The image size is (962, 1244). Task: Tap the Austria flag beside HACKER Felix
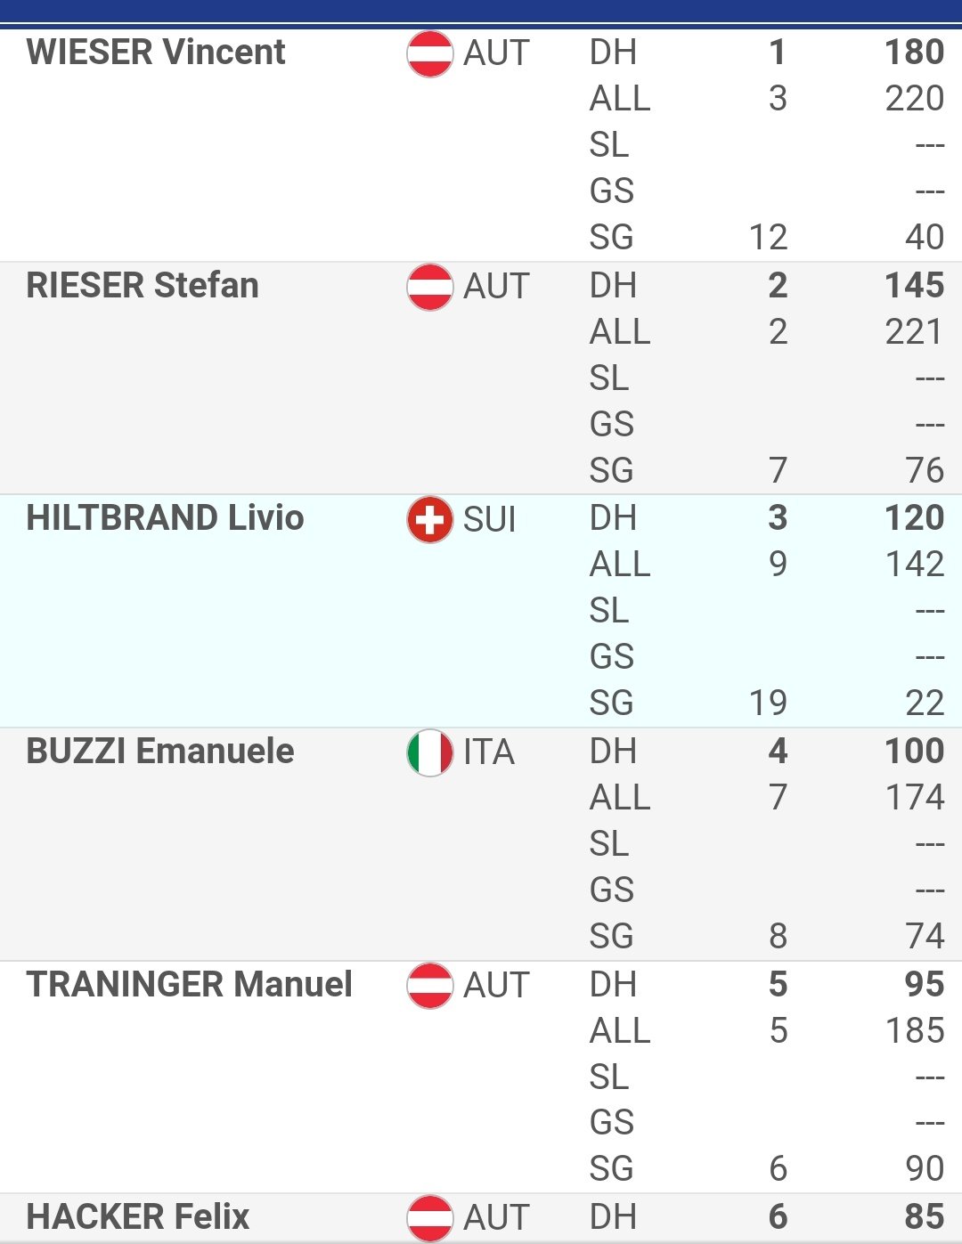pos(429,1217)
